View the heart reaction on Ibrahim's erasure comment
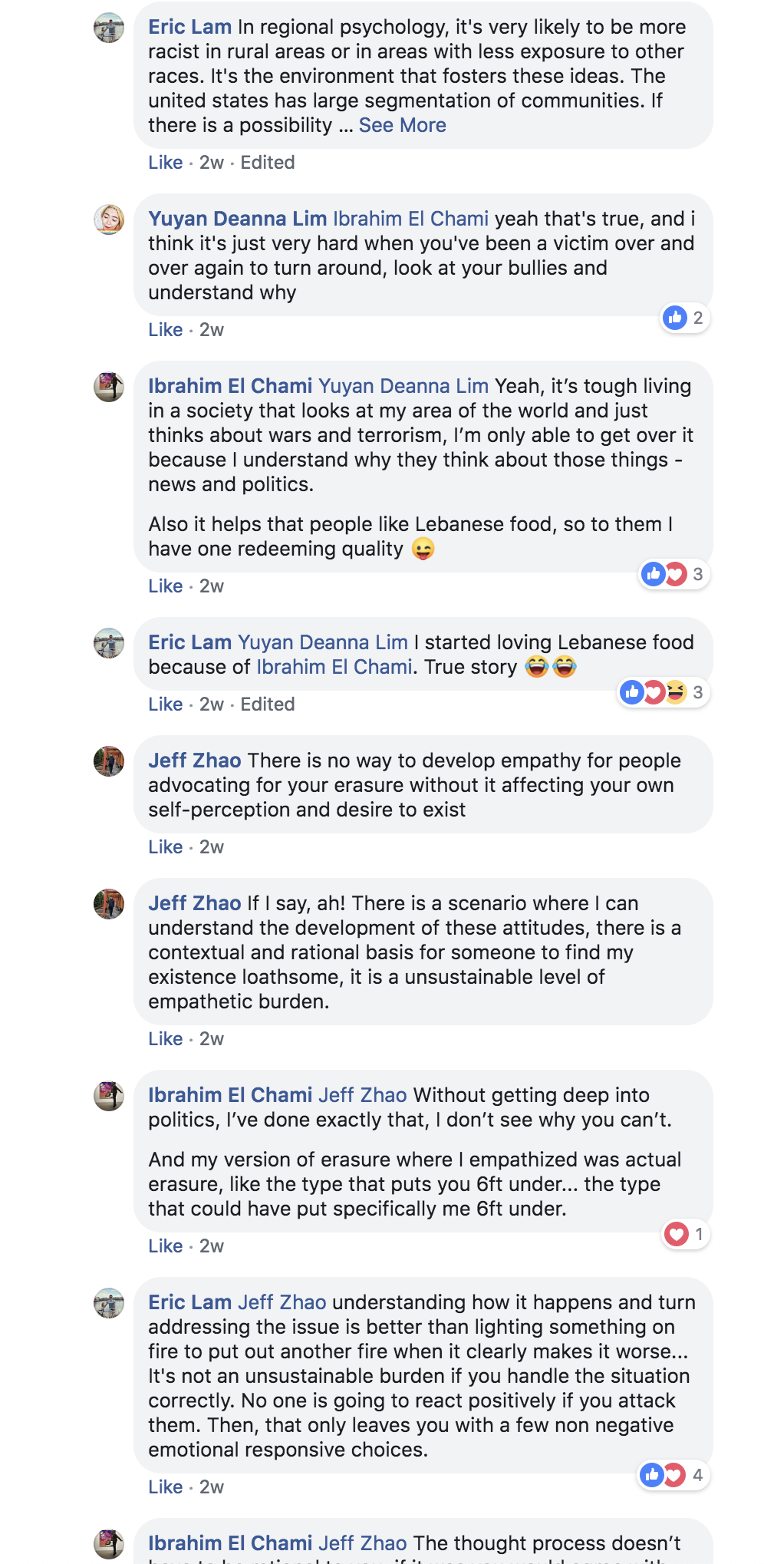Screen dimensions: 764x1564 pyautogui.click(x=686, y=1234)
